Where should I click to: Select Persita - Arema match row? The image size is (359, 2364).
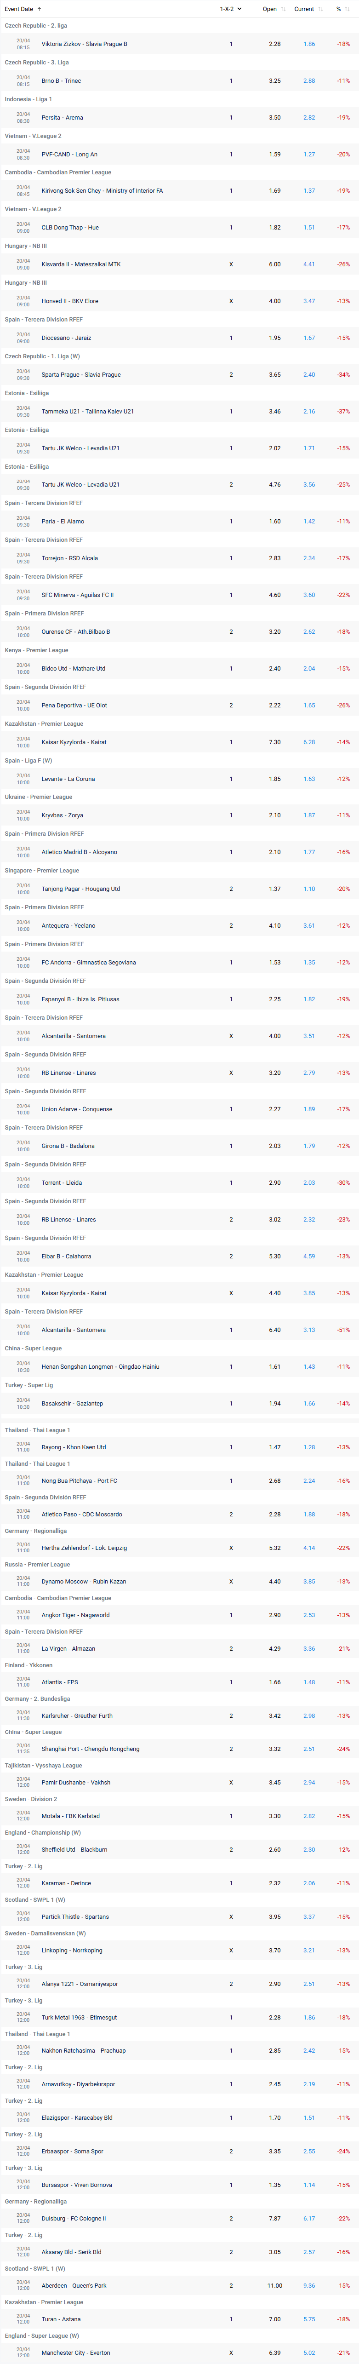click(x=179, y=117)
